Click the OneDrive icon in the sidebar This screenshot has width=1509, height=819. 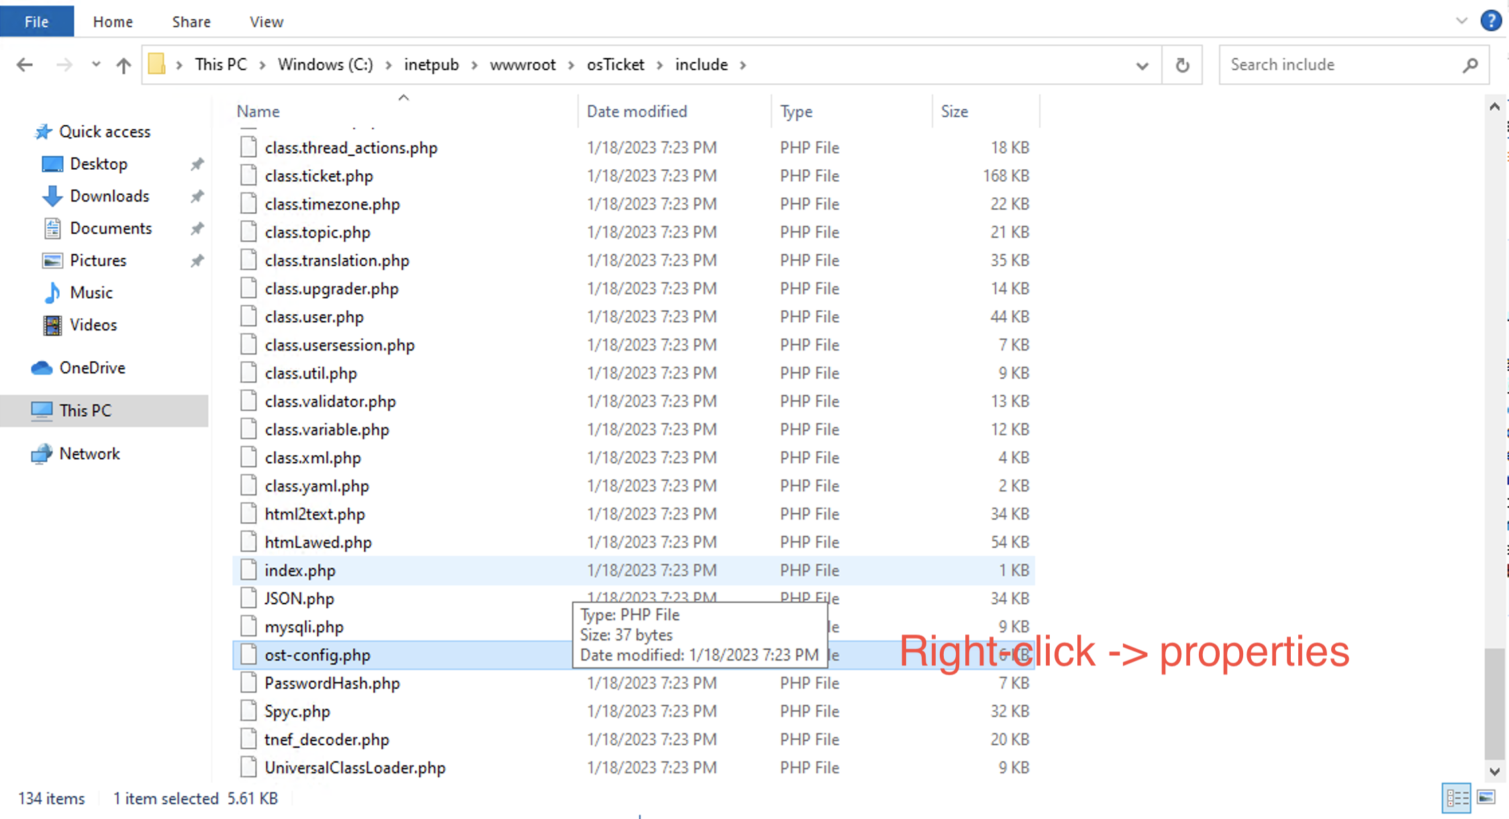coord(42,368)
